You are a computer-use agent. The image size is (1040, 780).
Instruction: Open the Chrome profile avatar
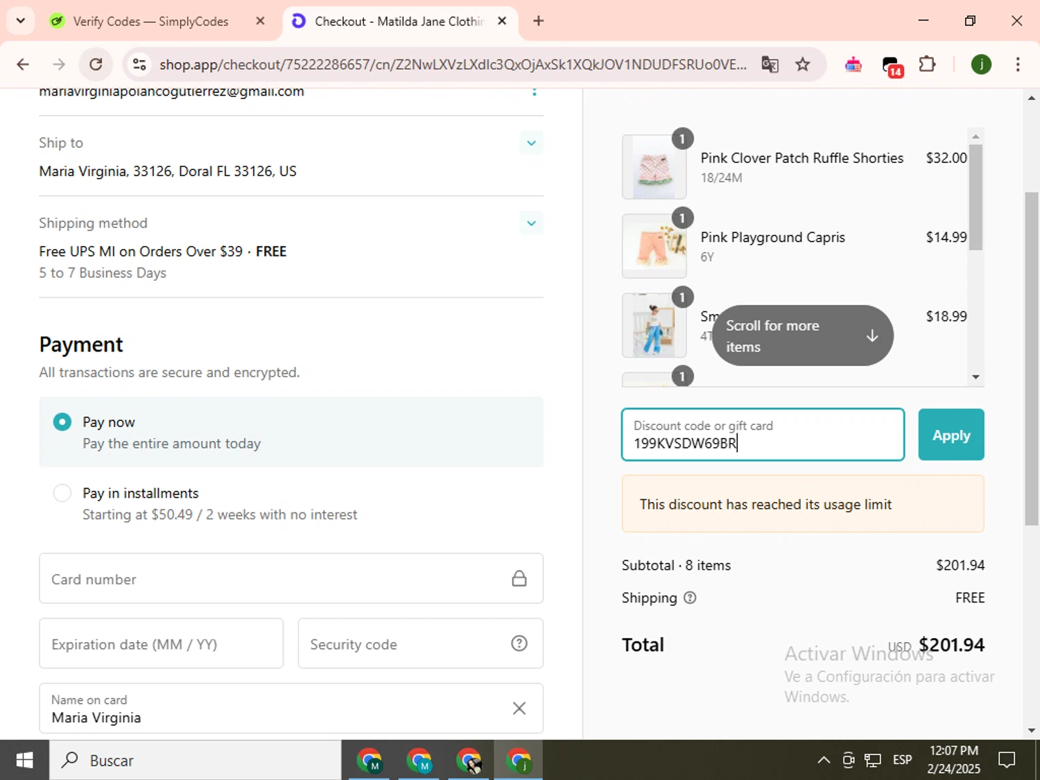click(x=980, y=64)
